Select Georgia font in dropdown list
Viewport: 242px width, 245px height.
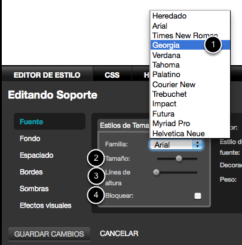[190, 45]
